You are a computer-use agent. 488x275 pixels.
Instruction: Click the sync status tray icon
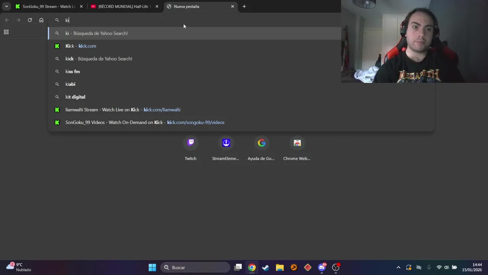pyautogui.click(x=409, y=267)
